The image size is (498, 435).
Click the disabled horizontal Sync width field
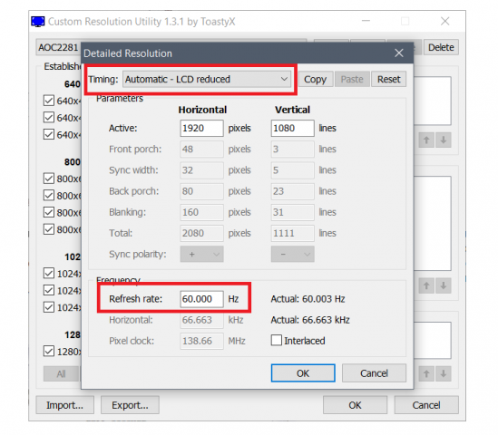point(201,170)
